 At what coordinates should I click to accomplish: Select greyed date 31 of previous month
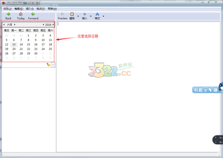point(21,35)
